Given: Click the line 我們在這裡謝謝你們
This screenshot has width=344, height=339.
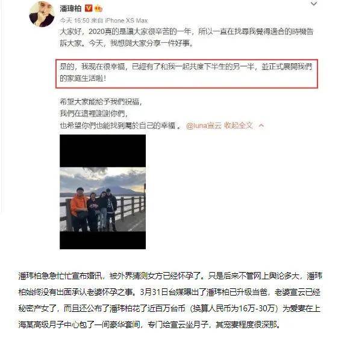Looking at the screenshot, I should click(94, 113).
